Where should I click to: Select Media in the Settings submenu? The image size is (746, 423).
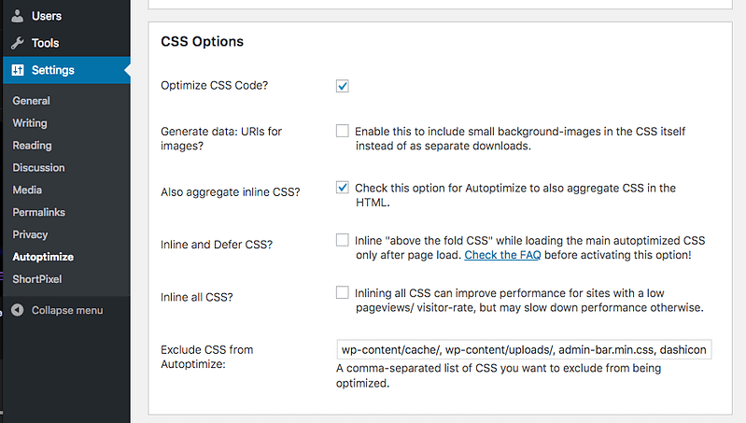(27, 190)
